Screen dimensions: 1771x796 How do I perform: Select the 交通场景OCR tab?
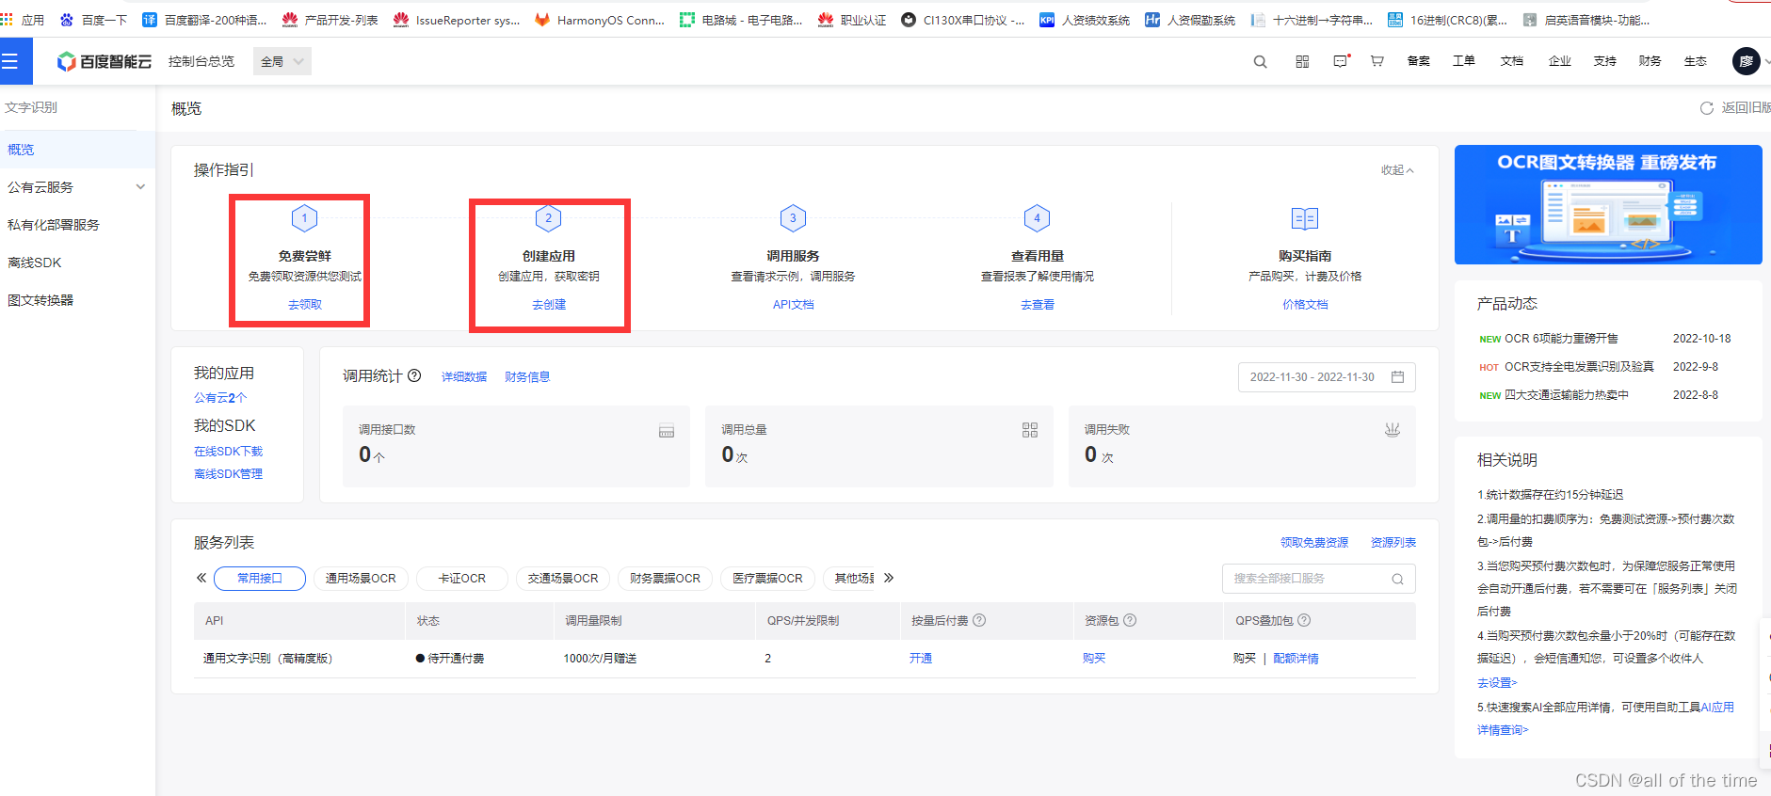pos(563,579)
